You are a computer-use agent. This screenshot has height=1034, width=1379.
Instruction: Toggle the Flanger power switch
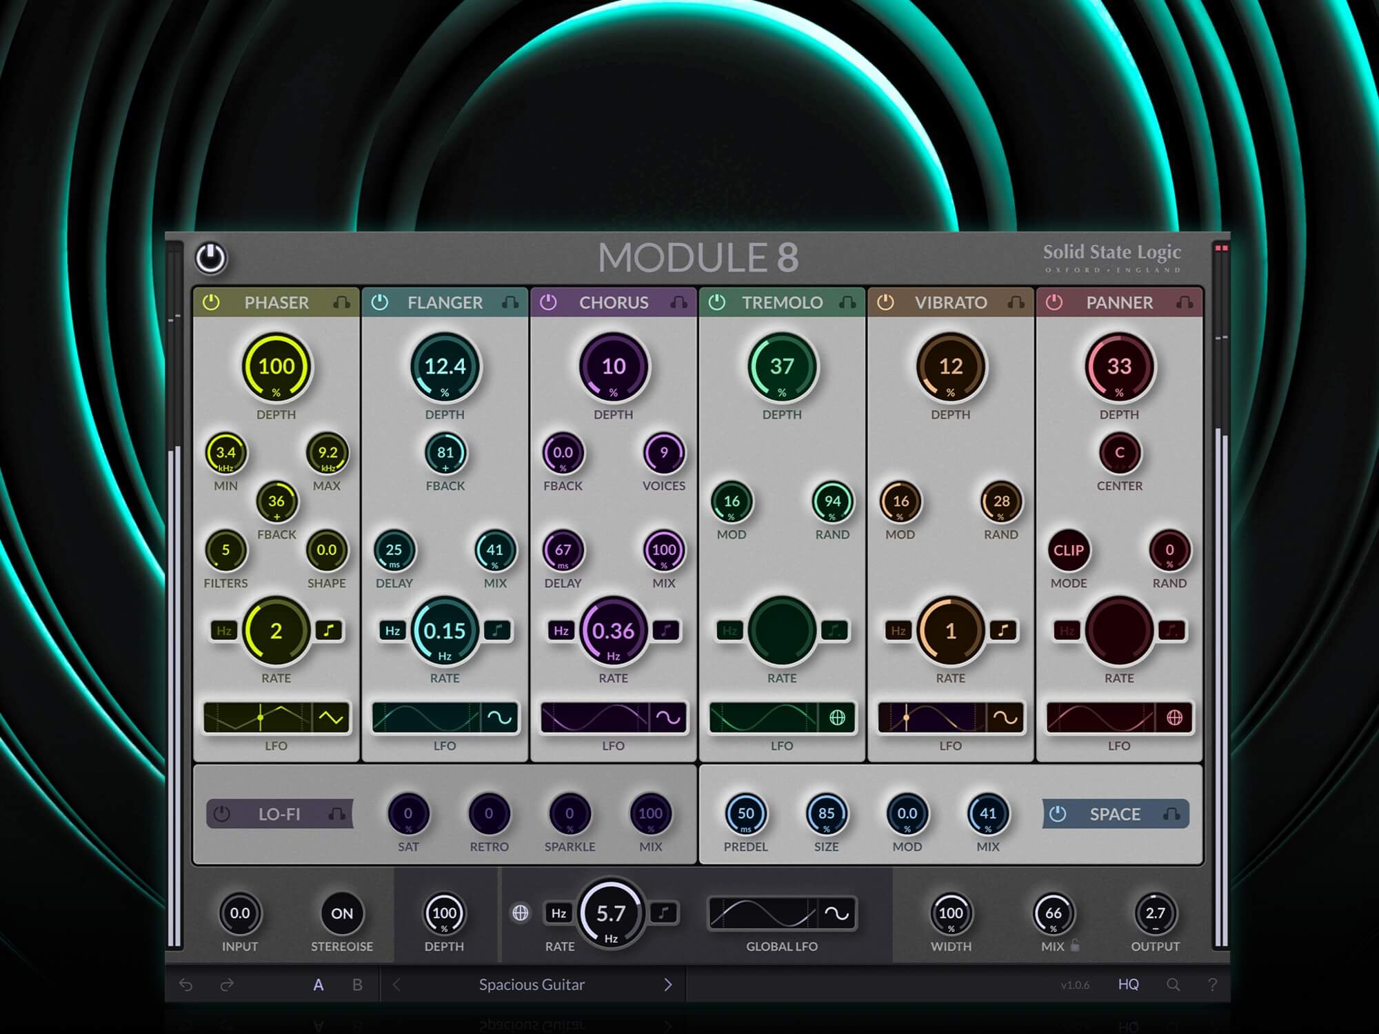tap(380, 303)
